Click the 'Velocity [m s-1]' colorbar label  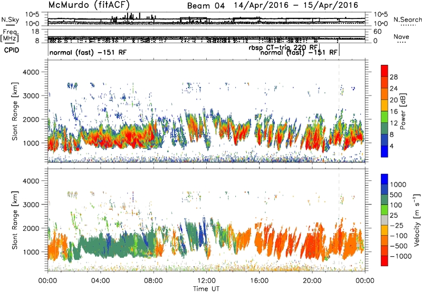(417, 220)
